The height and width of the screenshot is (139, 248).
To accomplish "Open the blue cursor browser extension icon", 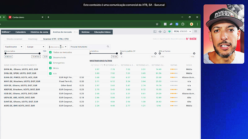I will point(177,24).
